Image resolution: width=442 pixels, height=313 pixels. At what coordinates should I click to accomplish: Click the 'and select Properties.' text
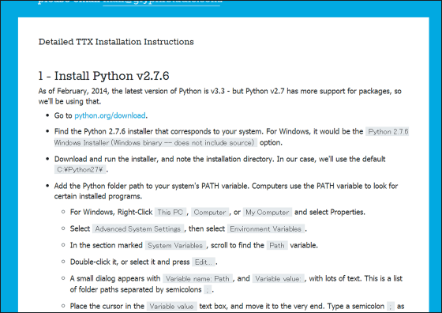click(330, 212)
